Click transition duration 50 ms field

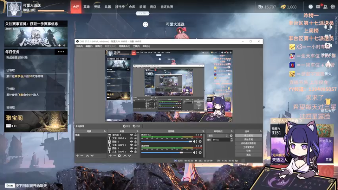click(x=221, y=140)
